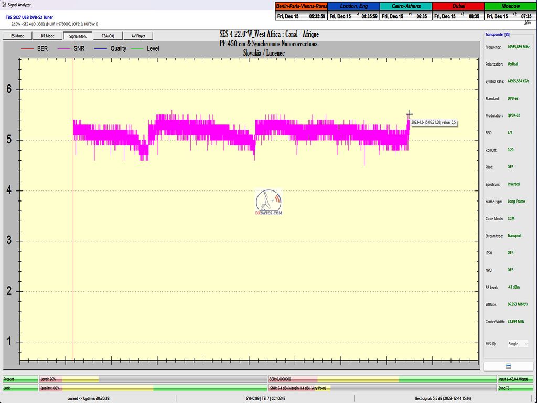Open the TSA (OK) tab
This screenshot has width=537, height=403.
click(108, 36)
